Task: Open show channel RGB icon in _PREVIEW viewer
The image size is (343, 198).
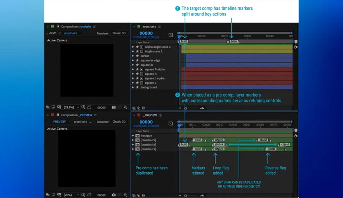Action: (125, 195)
